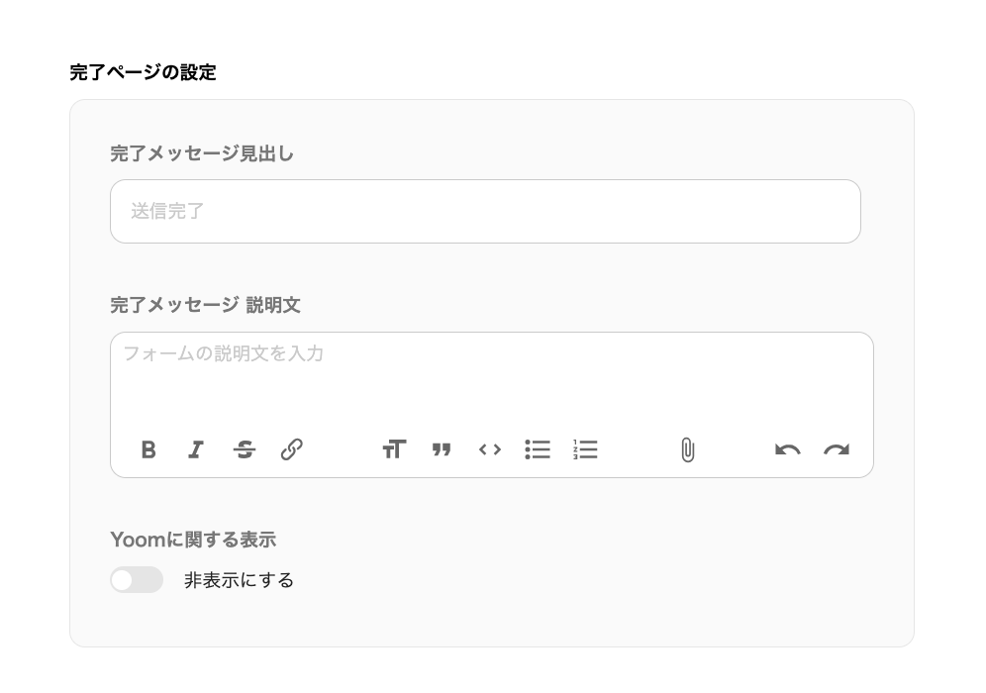
Task: Apply italic formatting in editor toolbar
Action: (196, 449)
